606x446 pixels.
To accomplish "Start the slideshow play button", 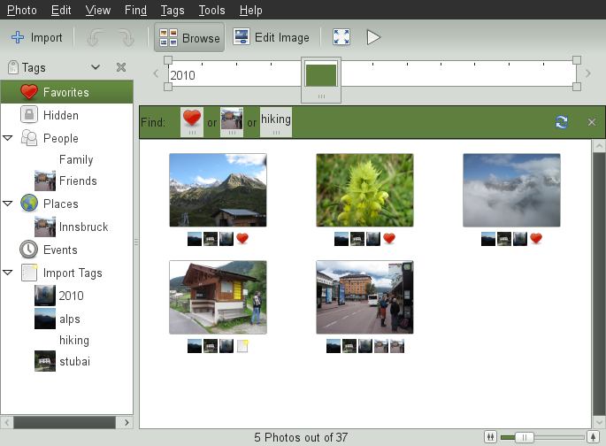I will [x=373, y=37].
